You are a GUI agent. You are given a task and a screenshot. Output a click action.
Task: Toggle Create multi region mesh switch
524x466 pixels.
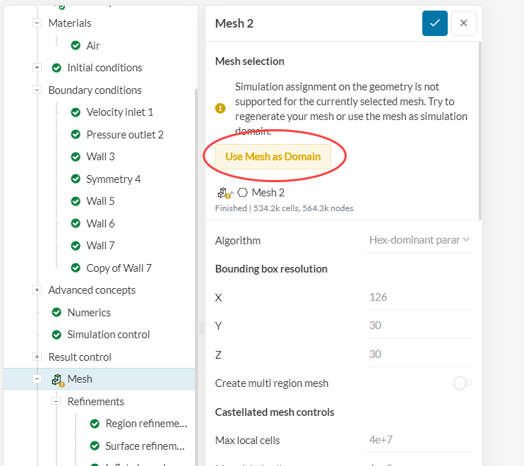coord(463,383)
